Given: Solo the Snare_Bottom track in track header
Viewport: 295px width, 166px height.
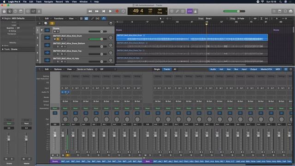Looking at the screenshot, I should [58, 47].
